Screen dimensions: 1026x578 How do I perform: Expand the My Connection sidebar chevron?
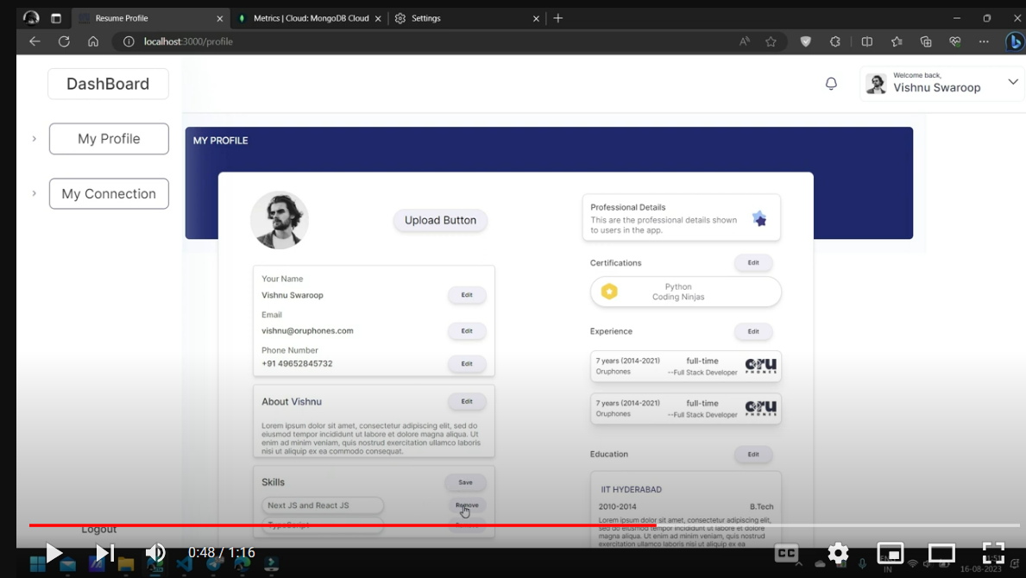click(x=35, y=193)
